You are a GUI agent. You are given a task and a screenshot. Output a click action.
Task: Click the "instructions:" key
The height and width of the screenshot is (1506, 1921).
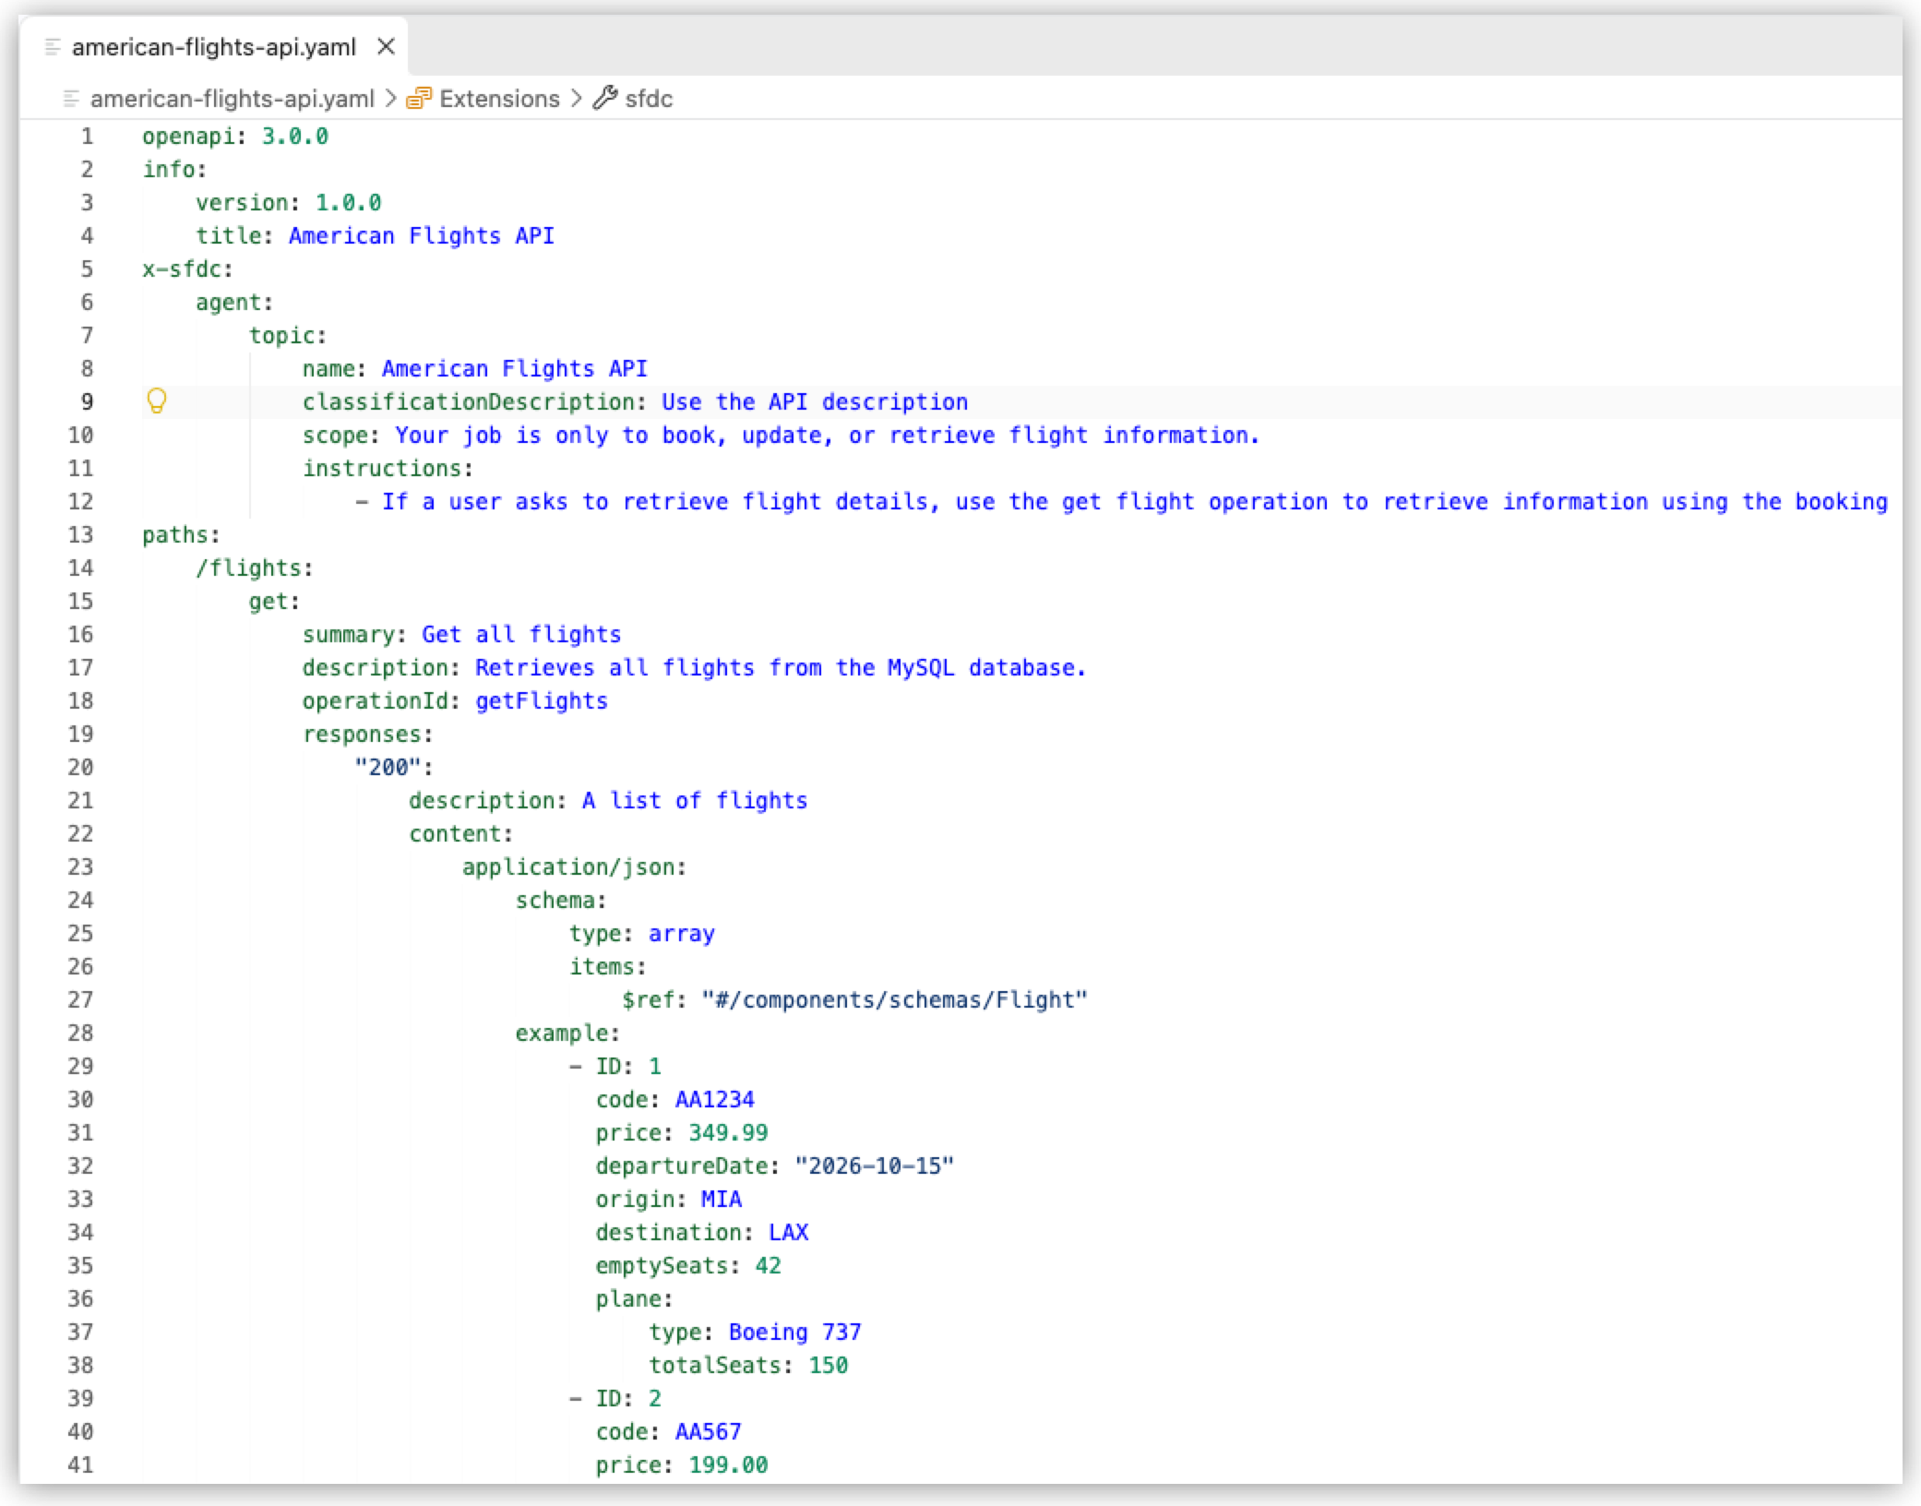coord(388,469)
